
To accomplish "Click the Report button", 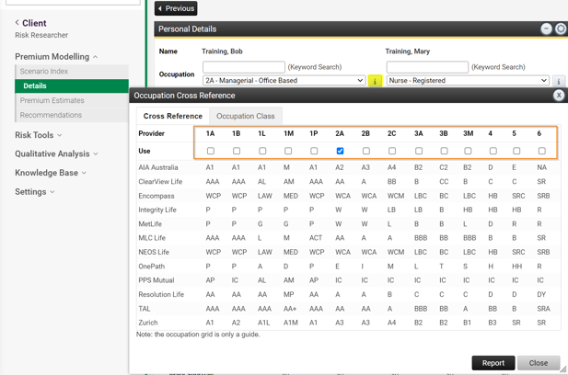I will (x=493, y=363).
